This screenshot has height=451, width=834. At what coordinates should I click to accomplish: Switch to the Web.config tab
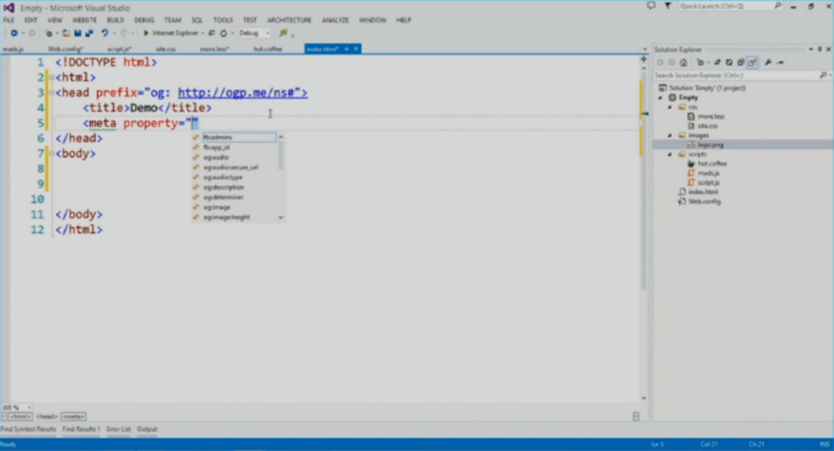click(x=65, y=49)
